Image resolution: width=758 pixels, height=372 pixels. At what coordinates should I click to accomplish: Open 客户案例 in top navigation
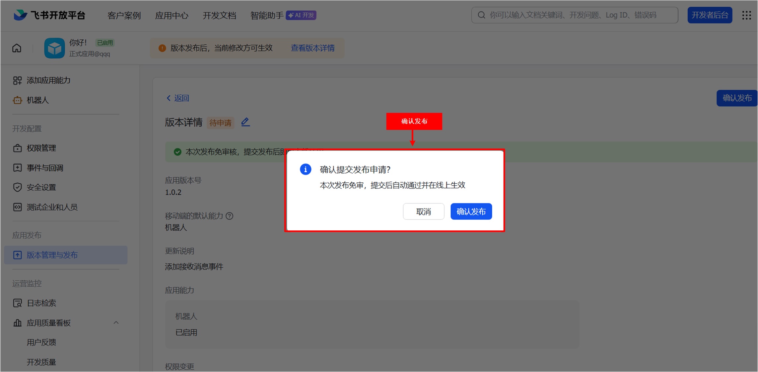click(124, 16)
